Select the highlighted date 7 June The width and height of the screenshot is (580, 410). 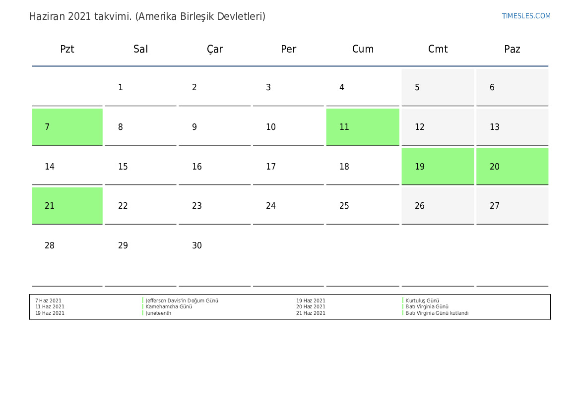67,127
